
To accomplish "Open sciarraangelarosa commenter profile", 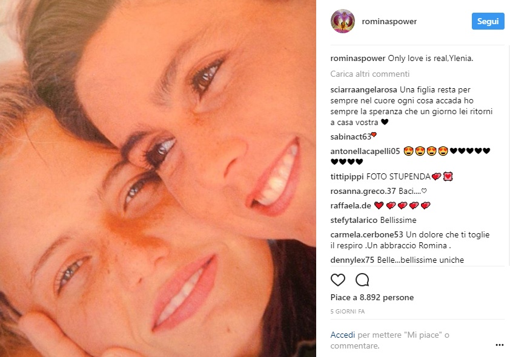I will (363, 89).
